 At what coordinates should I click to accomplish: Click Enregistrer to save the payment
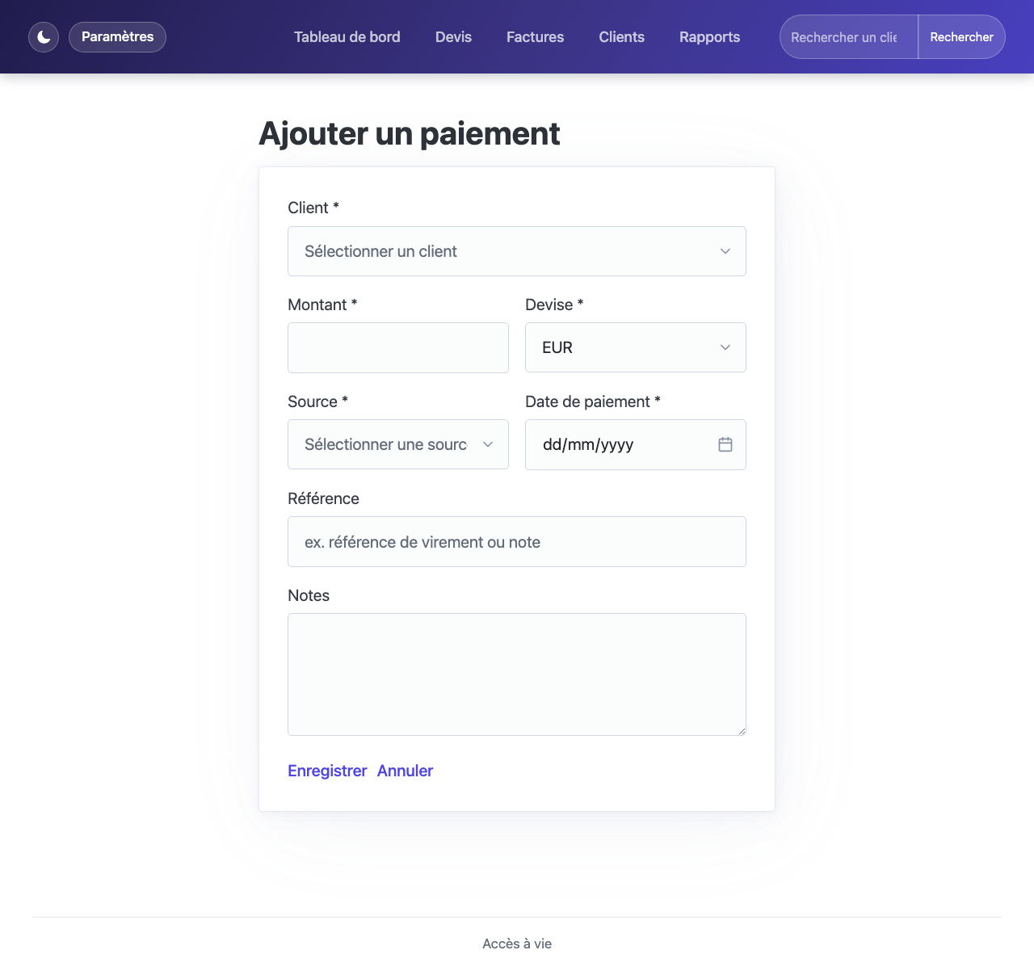327,771
